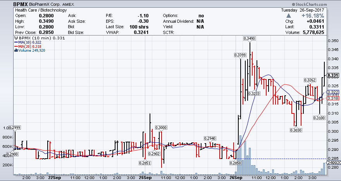The width and height of the screenshot is (341, 181).
Task: Click the blue MA(10) legend line marker
Action: pyautogui.click(x=16, y=42)
